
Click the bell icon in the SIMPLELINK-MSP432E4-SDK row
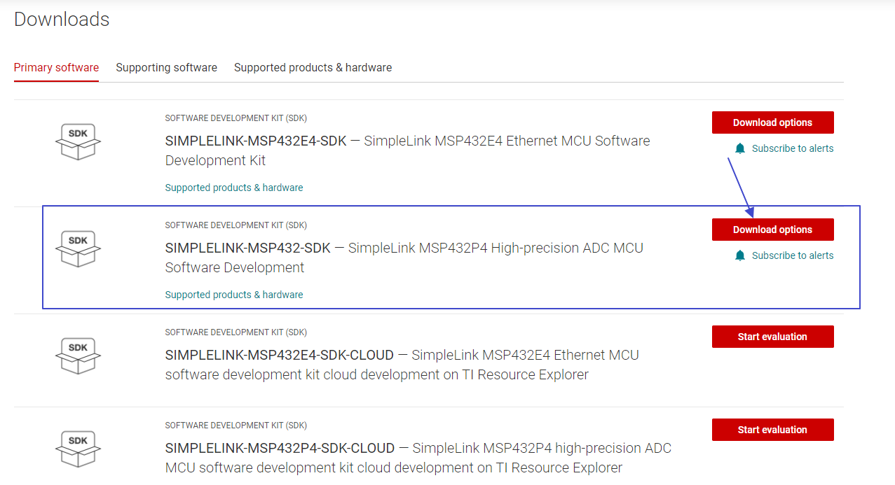pos(740,148)
